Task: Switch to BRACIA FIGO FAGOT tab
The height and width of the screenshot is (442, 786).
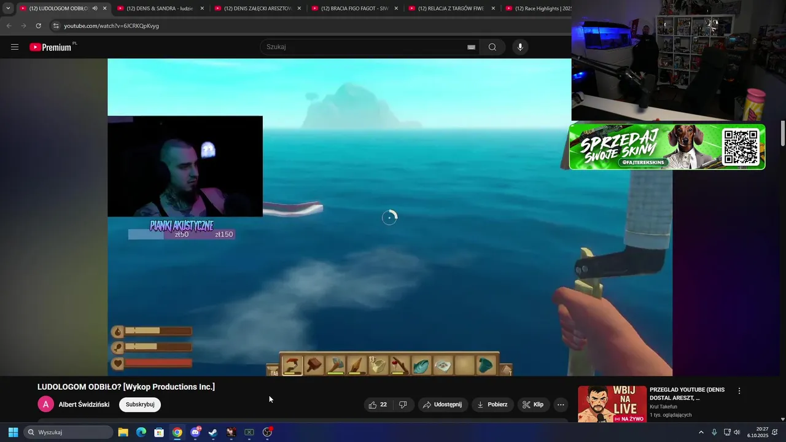Action: [x=353, y=9]
